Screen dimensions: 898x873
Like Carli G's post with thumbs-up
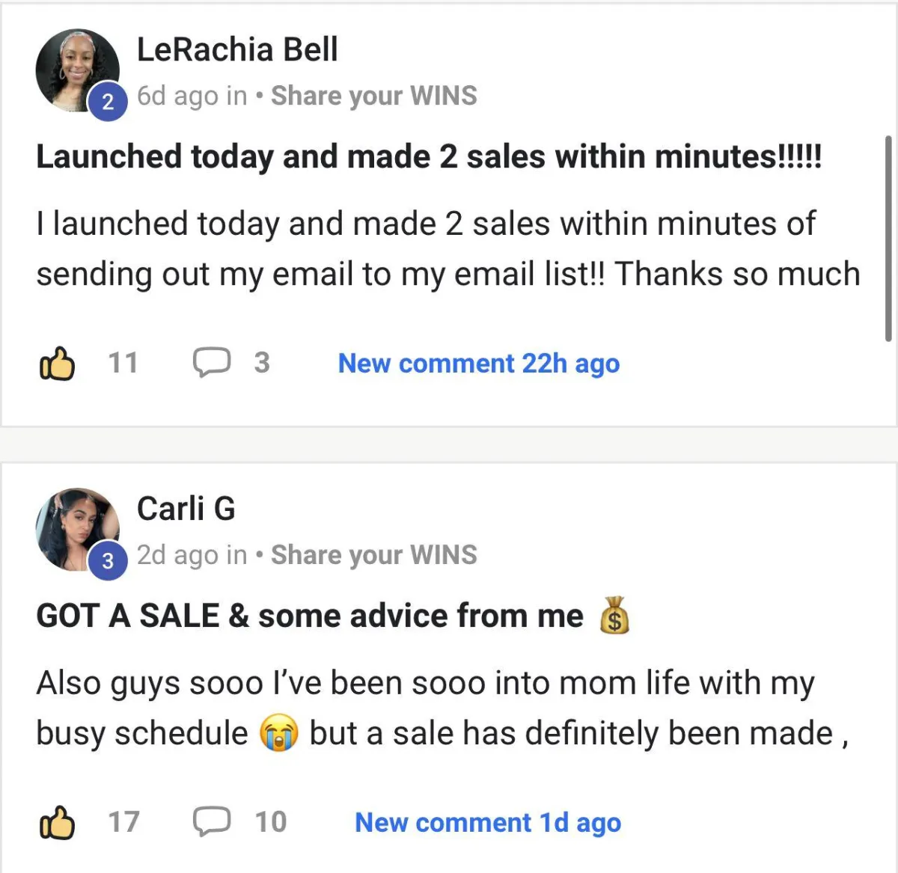[x=57, y=823]
